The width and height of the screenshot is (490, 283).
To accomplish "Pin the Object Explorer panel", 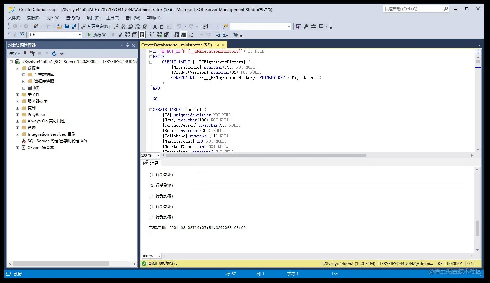I will 127,45.
